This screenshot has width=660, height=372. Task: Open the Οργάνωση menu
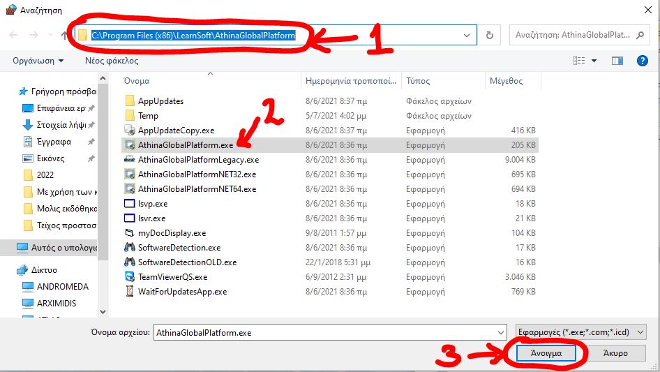(x=38, y=61)
